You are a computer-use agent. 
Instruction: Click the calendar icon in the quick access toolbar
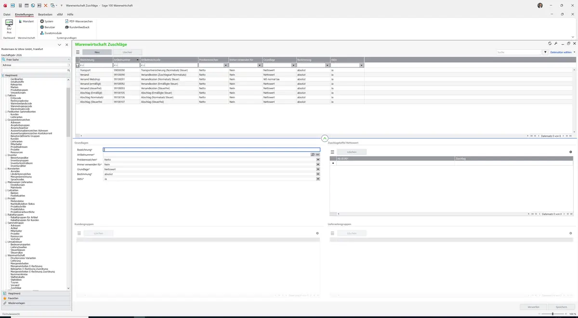coord(26,5)
